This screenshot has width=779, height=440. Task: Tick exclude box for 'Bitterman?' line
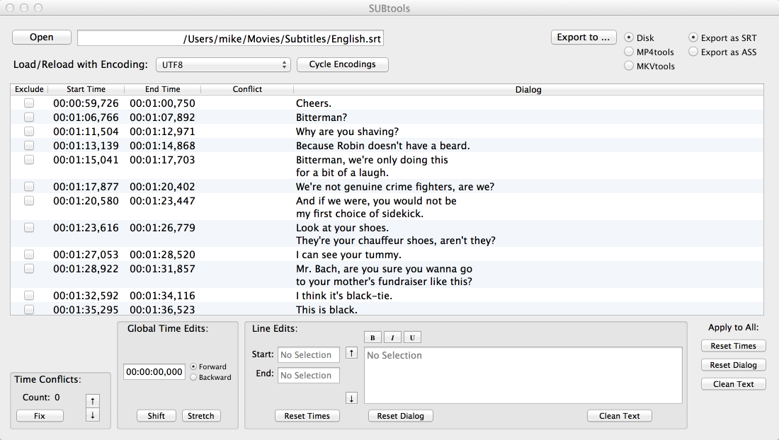tap(29, 117)
